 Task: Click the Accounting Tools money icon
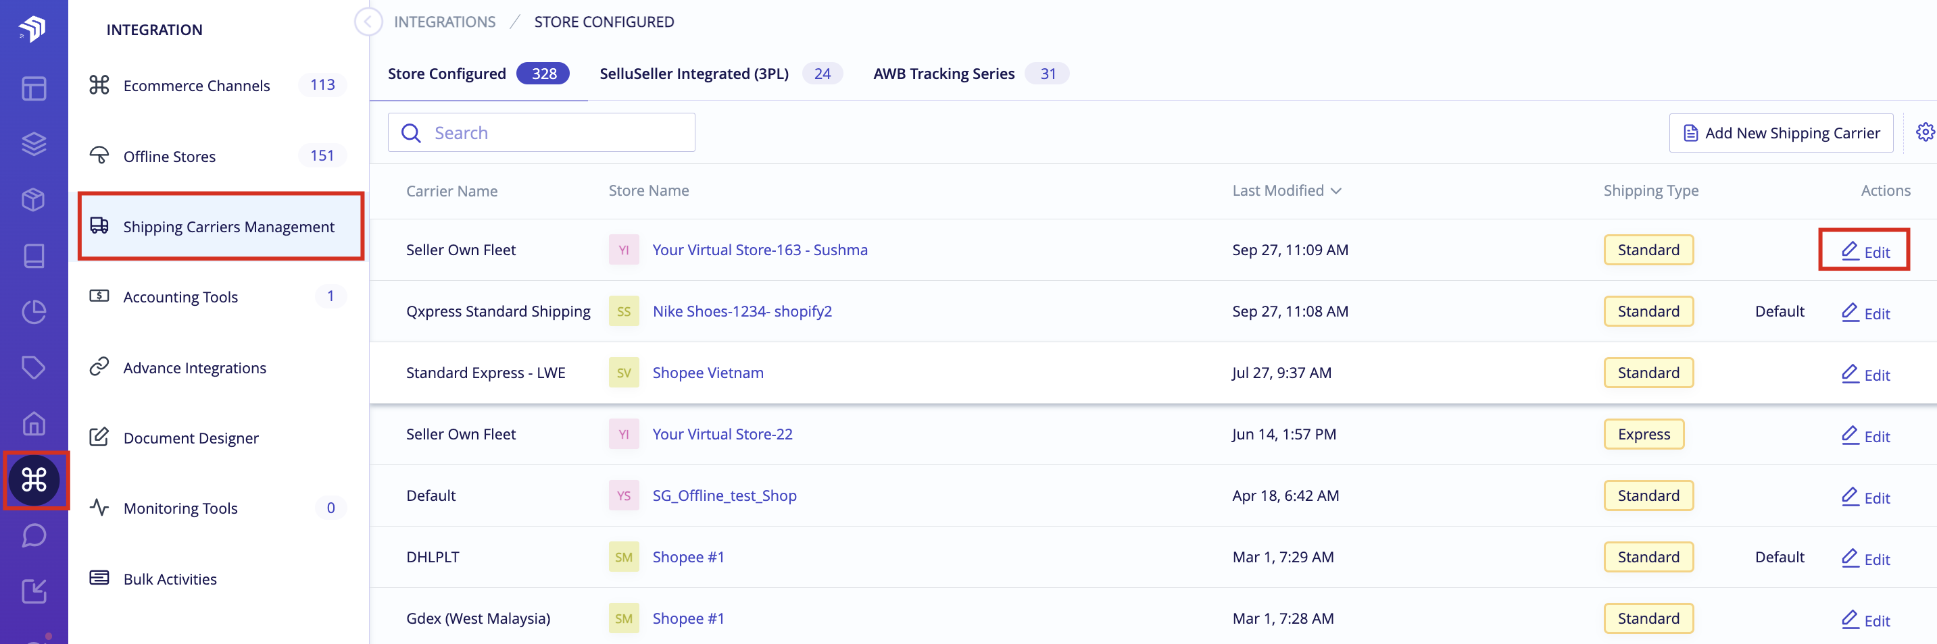point(99,296)
